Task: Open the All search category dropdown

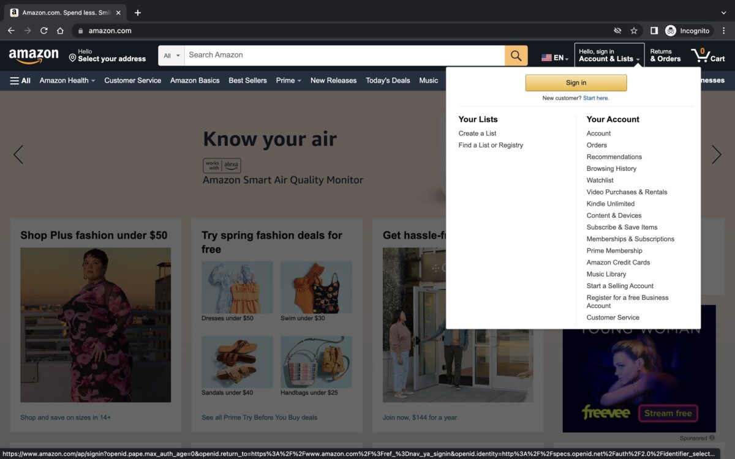Action: coord(172,56)
